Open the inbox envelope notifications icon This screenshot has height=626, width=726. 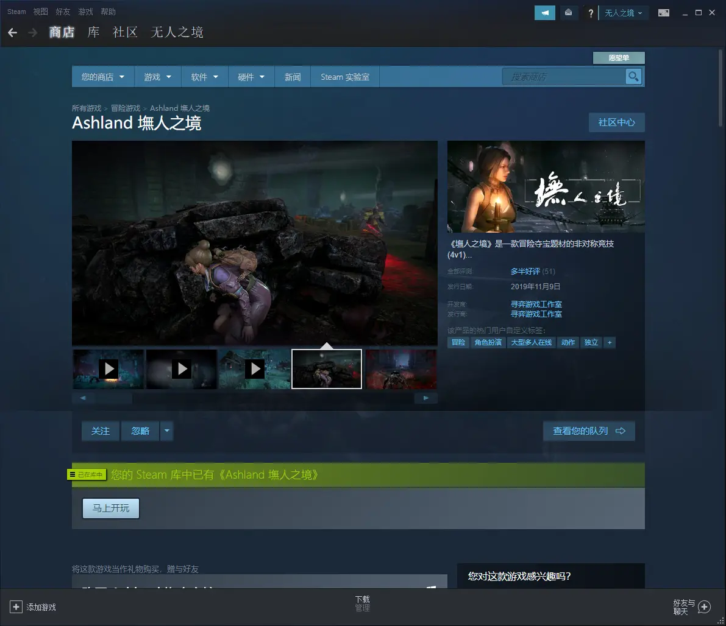(568, 13)
